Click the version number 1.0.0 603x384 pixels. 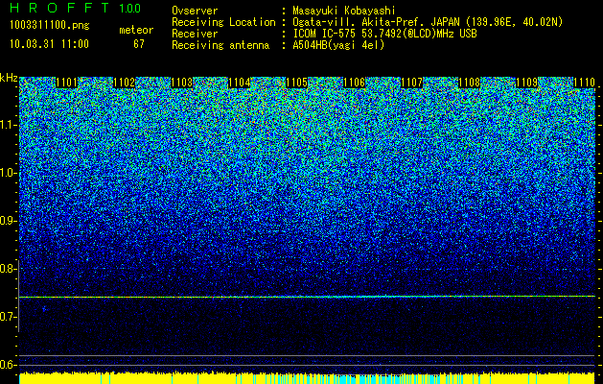[x=130, y=9]
